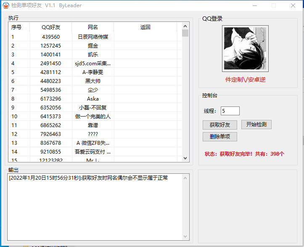Click the QQ好友 column header
This screenshot has width=304, height=247.
51,27
